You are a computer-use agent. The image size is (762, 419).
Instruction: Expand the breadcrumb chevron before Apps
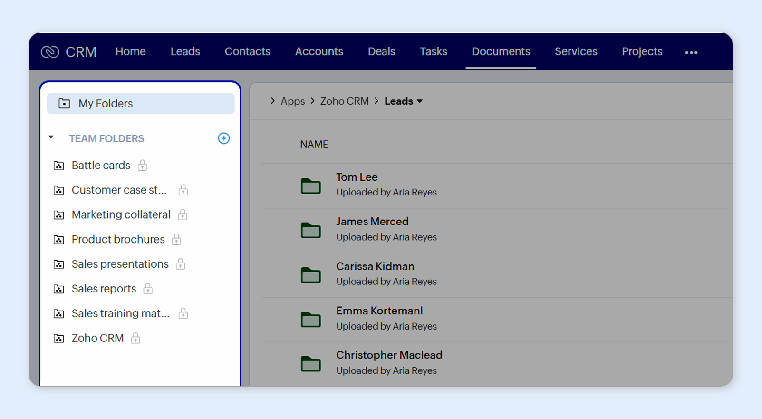pos(272,101)
